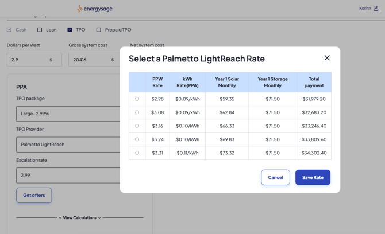Open the TPO Provider Palmetto LightReach dropdown
Viewport: 385px width, 234px height.
tap(68, 145)
